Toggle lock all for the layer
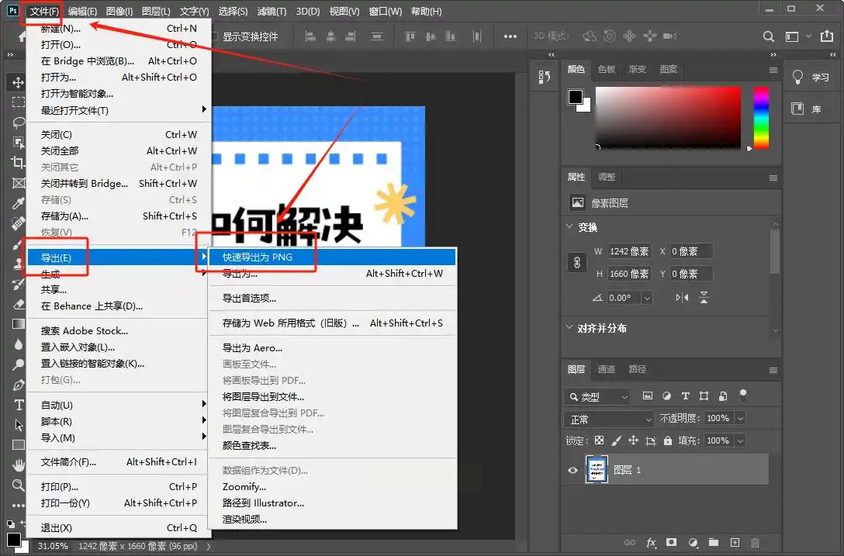This screenshot has height=556, width=844. [667, 440]
